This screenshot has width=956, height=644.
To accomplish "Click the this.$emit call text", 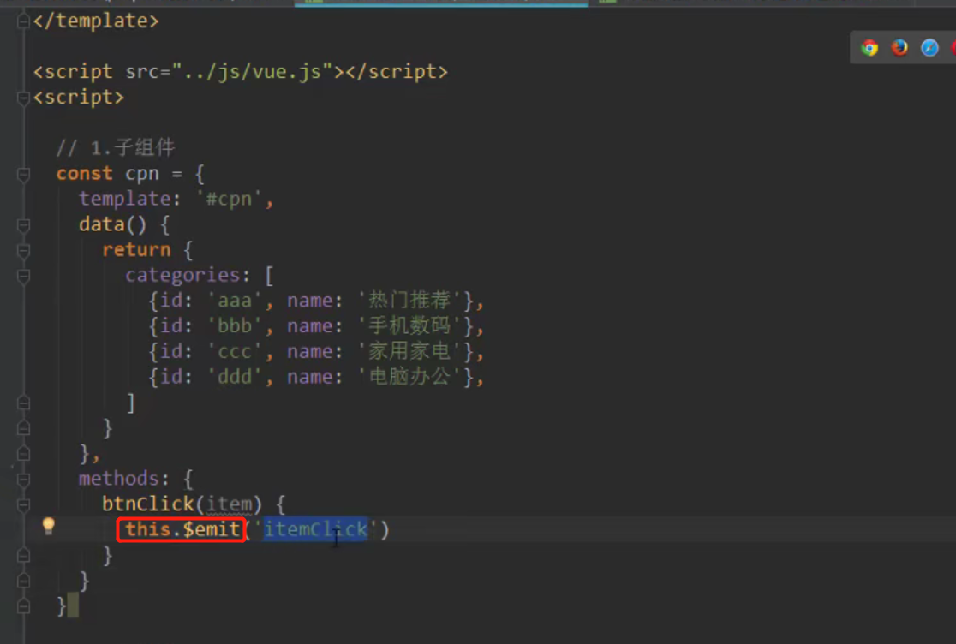I will (182, 529).
